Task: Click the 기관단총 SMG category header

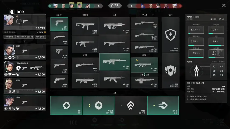Action: (x=85, y=15)
